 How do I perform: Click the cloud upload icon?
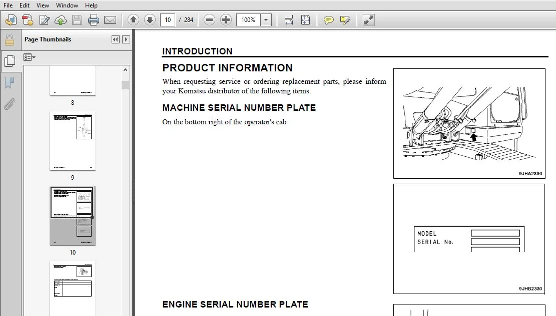point(61,20)
